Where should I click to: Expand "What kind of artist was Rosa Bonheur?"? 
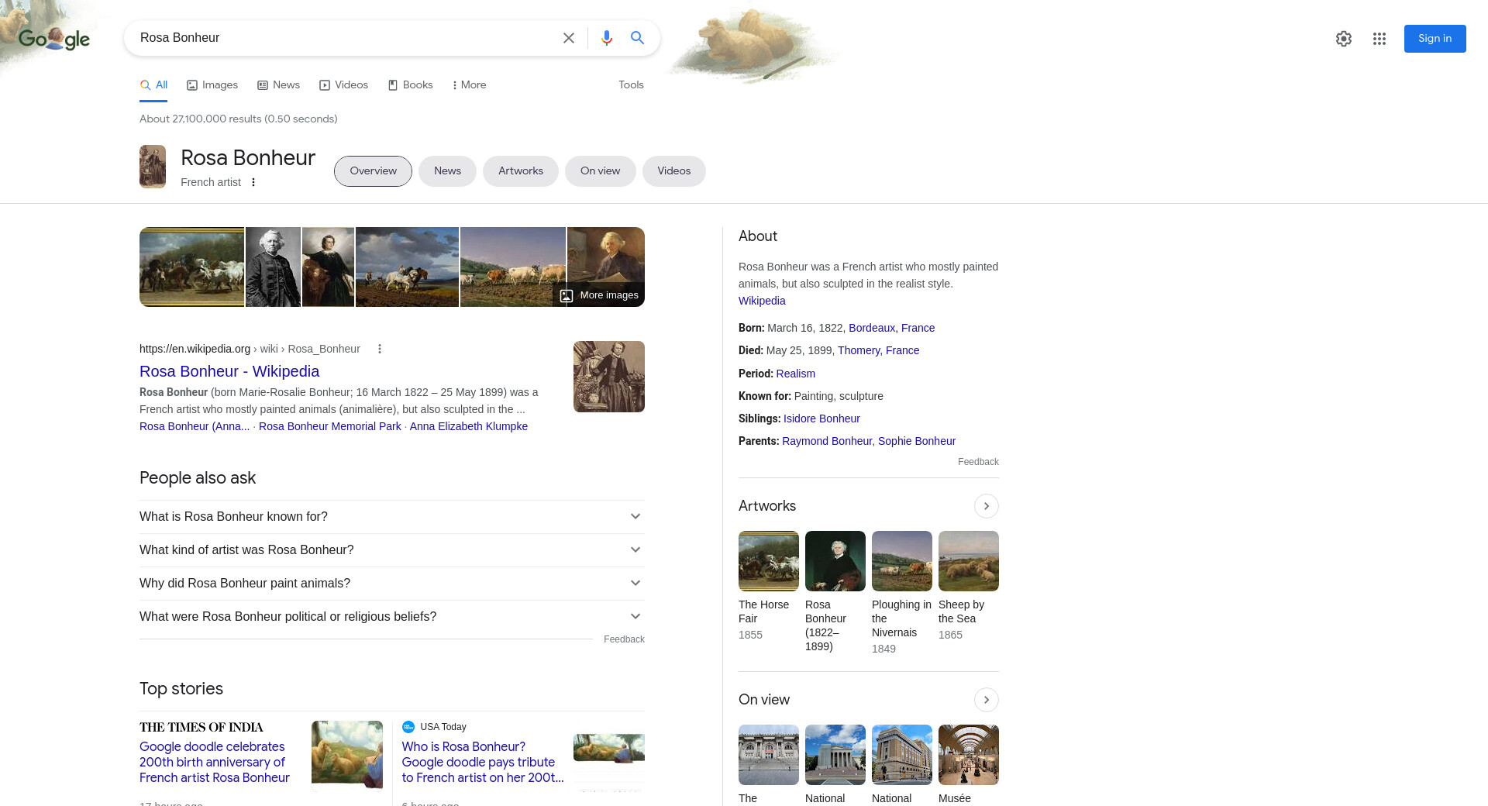click(391, 550)
